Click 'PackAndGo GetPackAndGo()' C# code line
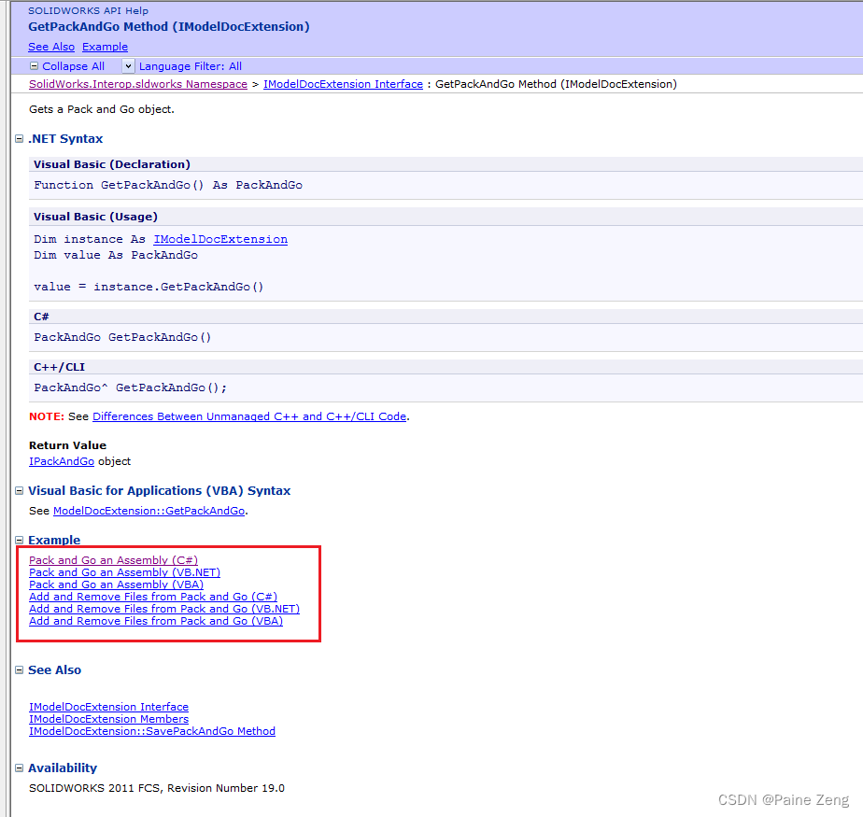This screenshot has width=863, height=817. pyautogui.click(x=122, y=337)
